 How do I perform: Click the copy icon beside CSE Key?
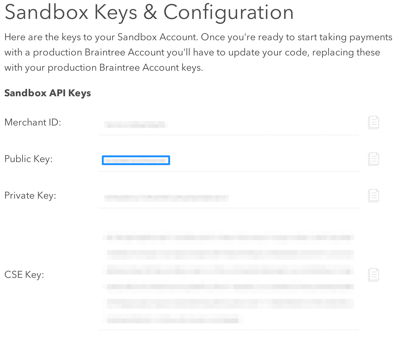click(373, 274)
